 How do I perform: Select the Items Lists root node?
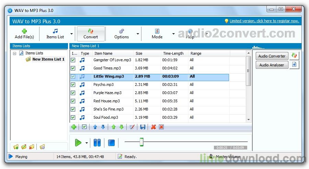[x=34, y=53]
